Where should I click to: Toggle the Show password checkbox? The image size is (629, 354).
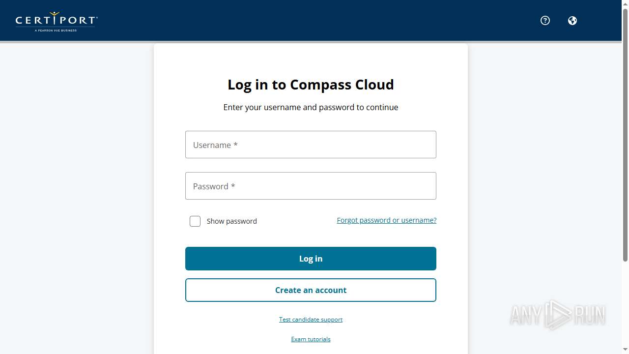click(x=195, y=221)
